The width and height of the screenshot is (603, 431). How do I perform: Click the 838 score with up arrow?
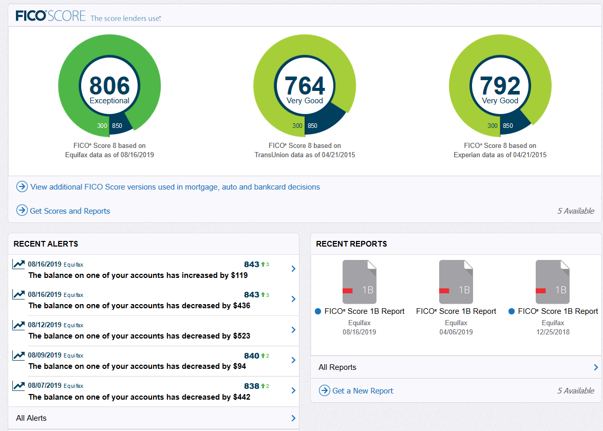coord(256,386)
